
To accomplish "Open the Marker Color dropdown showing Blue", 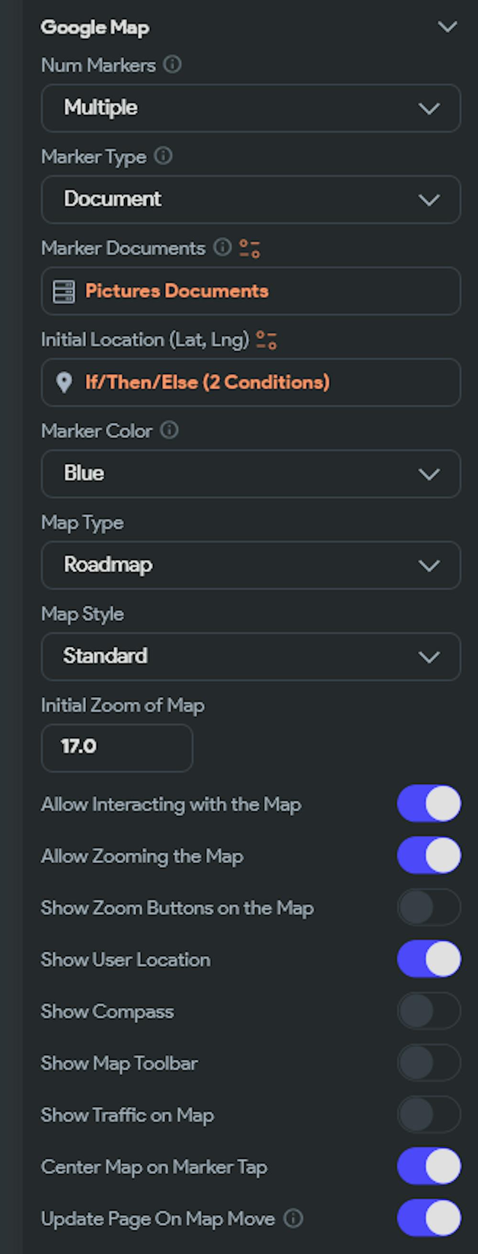I will click(250, 474).
